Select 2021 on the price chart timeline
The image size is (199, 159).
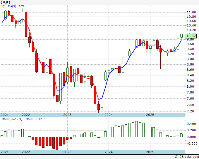pyautogui.click(x=5, y=115)
